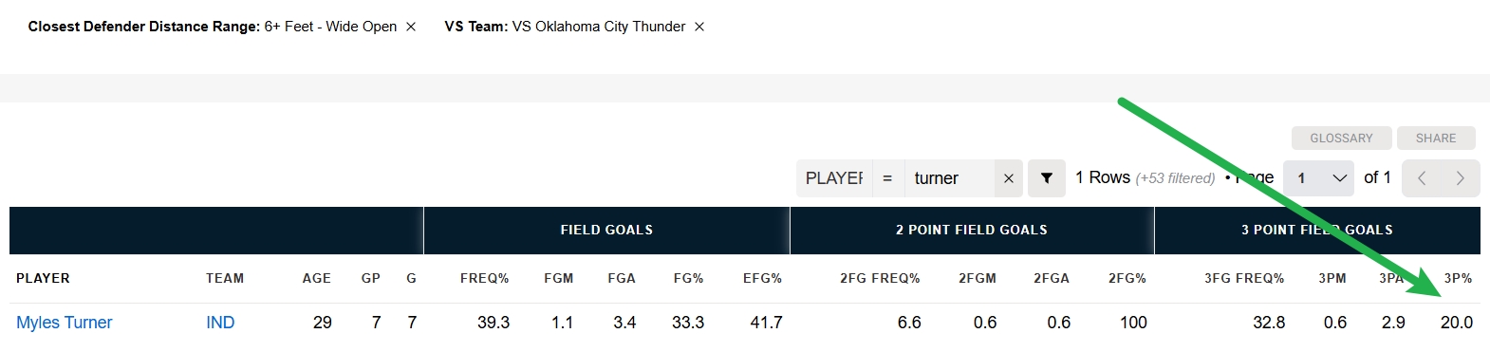This screenshot has width=1490, height=352.
Task: Sort table by 3P% column
Action: 1458,278
